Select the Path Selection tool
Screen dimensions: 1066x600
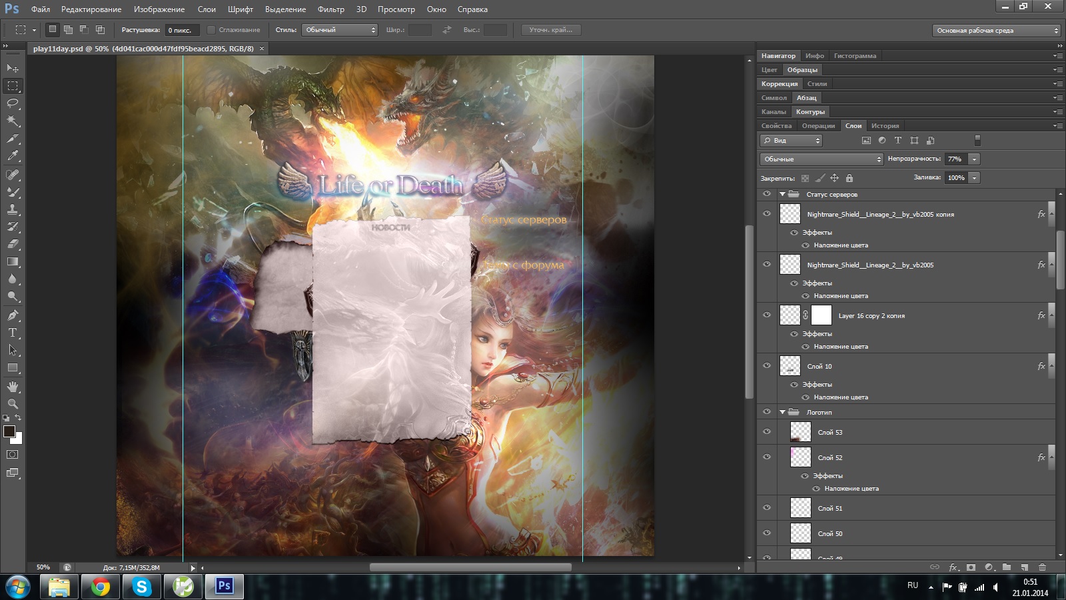tap(13, 349)
